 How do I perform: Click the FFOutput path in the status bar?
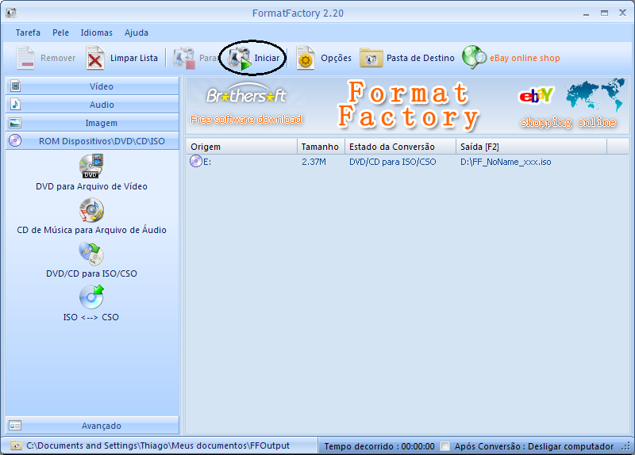[x=158, y=445]
